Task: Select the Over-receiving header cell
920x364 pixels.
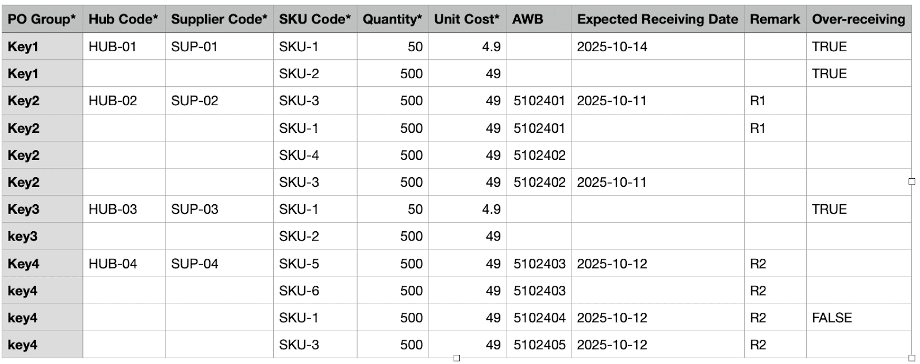Action: (858, 19)
